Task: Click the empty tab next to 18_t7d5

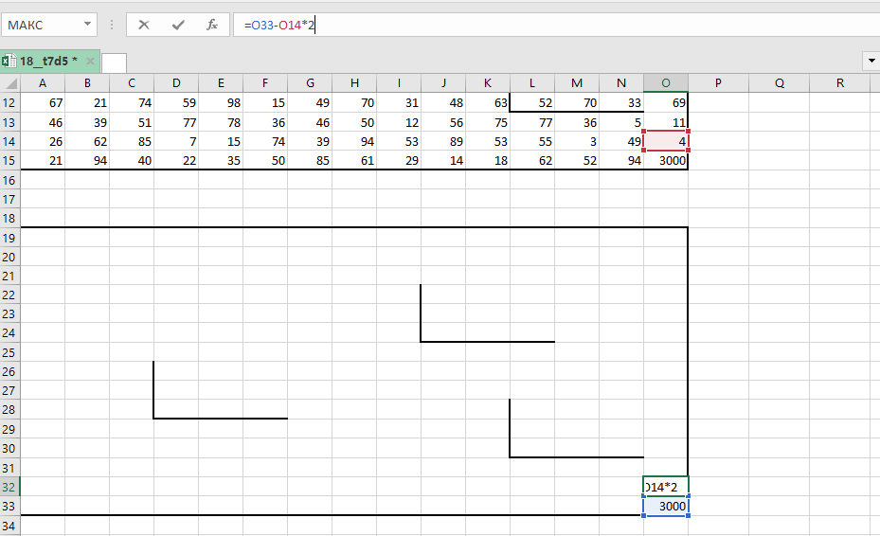Action: coord(114,63)
